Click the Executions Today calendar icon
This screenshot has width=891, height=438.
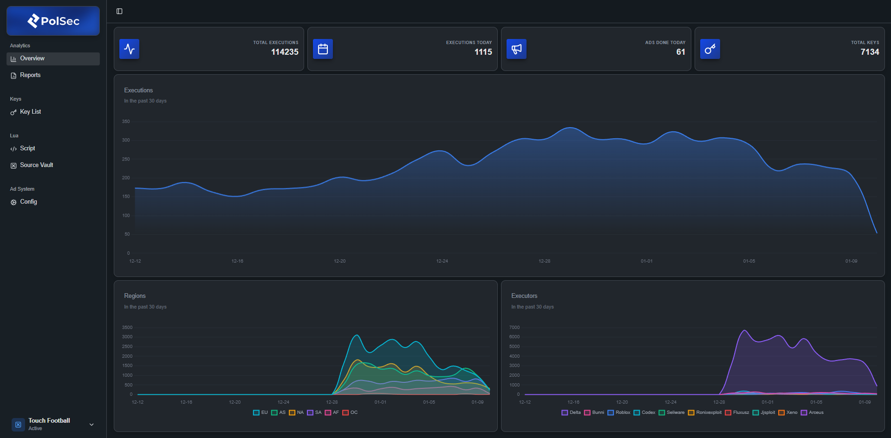(323, 49)
